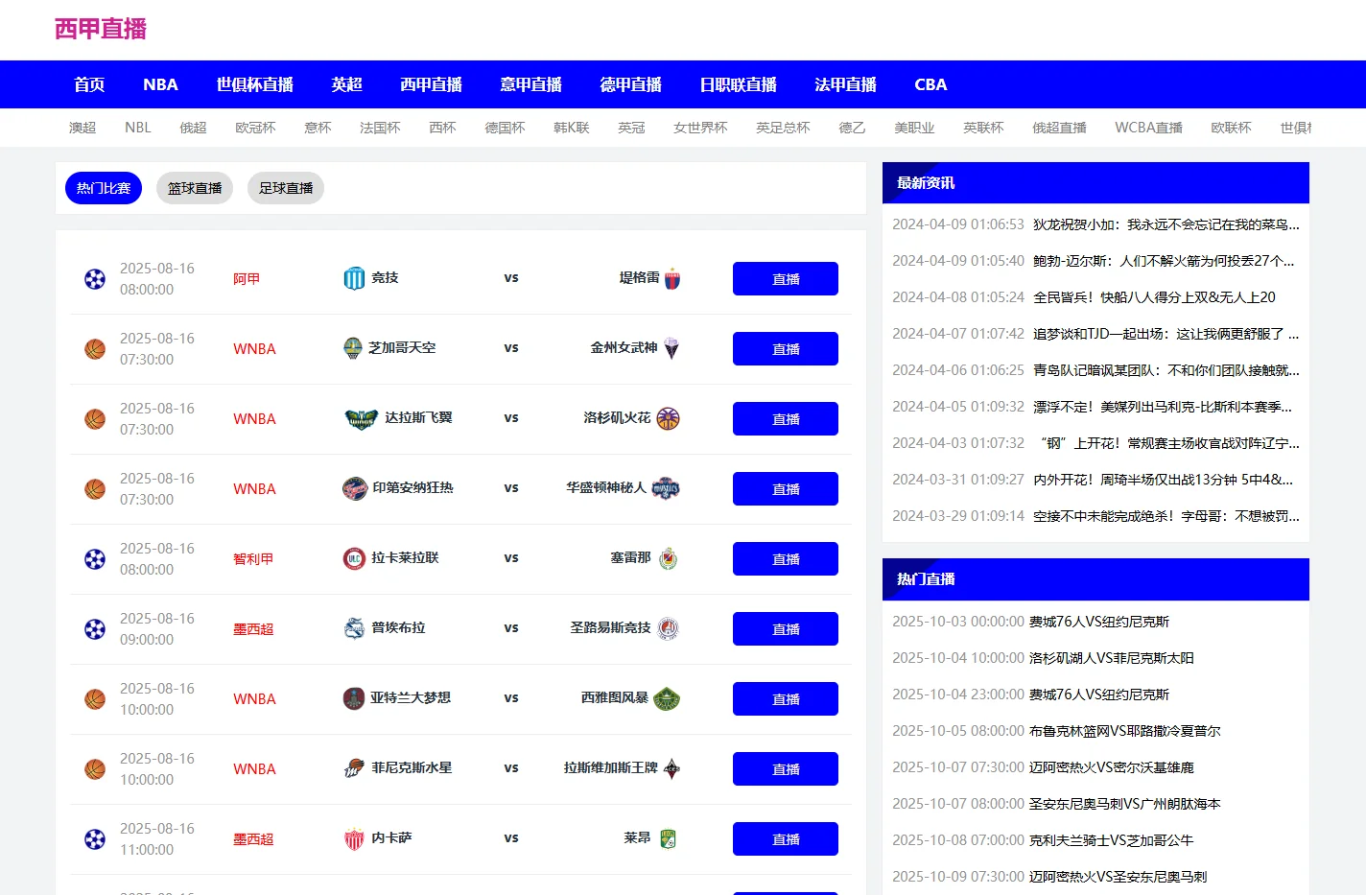Click the 菲尼克斯水星 team logo
Screen dimensions: 1366x895
tap(354, 768)
